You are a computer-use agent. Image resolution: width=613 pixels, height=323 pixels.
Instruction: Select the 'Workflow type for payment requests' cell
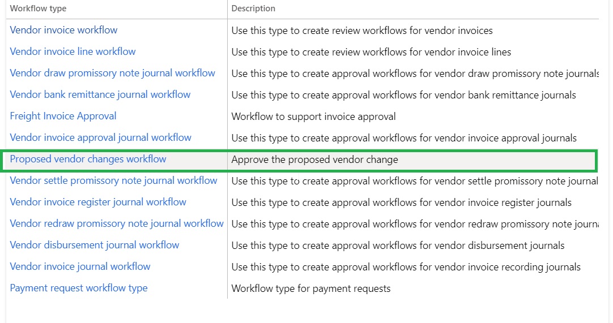click(x=311, y=288)
